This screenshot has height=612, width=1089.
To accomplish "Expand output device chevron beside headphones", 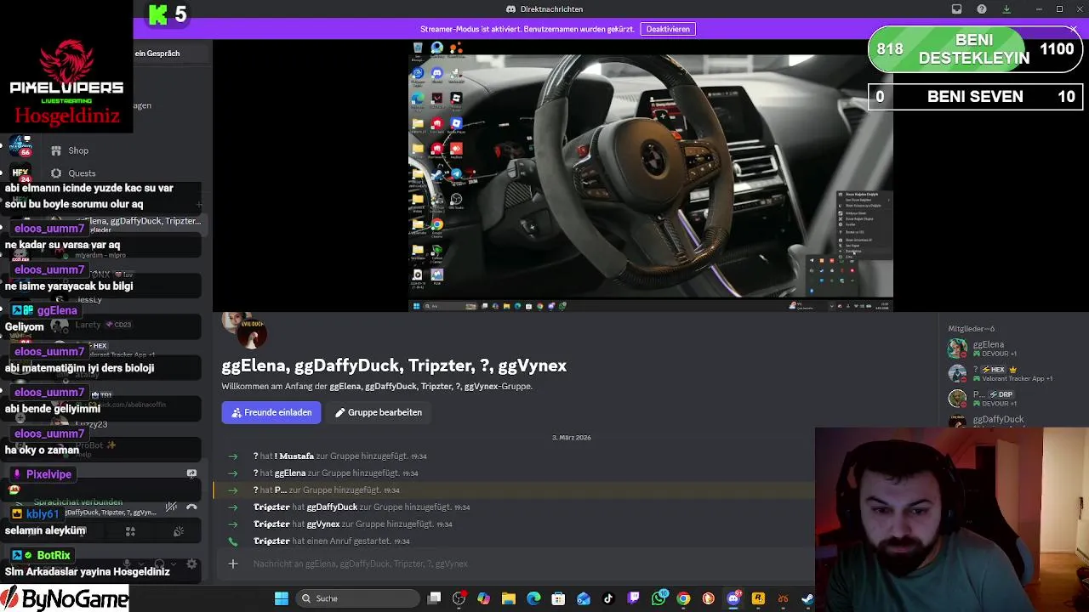I will 174,564.
